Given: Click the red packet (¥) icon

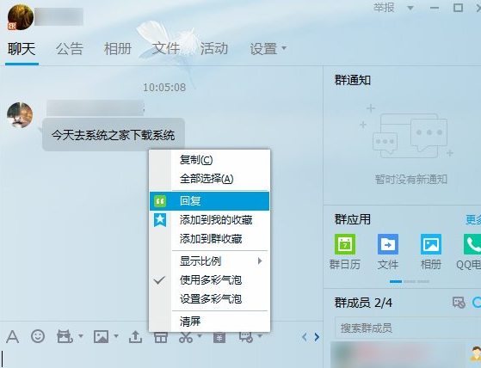Looking at the screenshot, I should (219, 337).
